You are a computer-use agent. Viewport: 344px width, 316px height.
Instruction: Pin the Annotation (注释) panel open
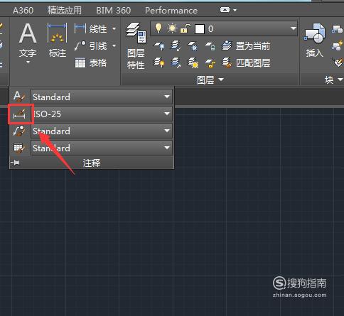click(15, 163)
